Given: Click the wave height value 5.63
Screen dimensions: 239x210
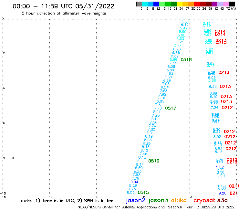Looking at the screenshot, I should coord(180,39).
